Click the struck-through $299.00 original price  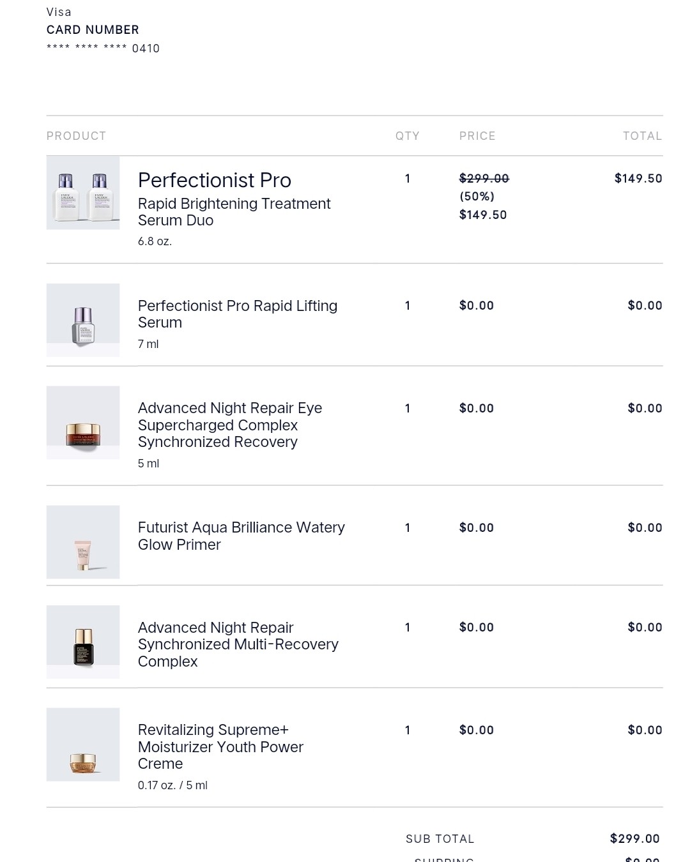[x=484, y=179]
